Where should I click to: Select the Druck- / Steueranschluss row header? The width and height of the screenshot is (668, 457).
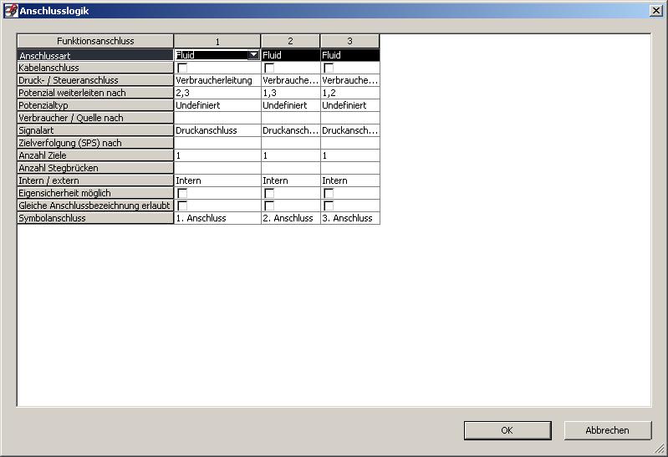(95, 80)
